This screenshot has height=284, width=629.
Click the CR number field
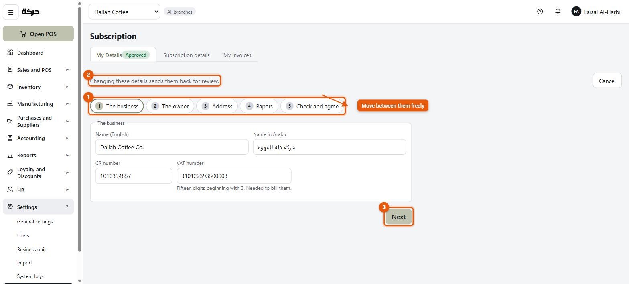tap(134, 176)
